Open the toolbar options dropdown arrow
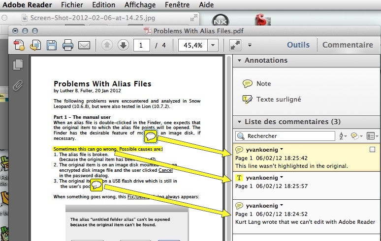Viewport: 381px width, 241px height. pyautogui.click(x=250, y=45)
